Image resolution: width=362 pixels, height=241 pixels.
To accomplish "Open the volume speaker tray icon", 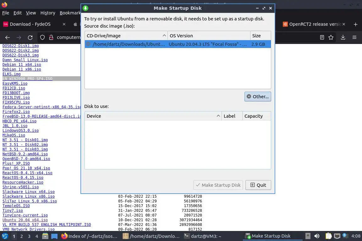I will 317,236.
